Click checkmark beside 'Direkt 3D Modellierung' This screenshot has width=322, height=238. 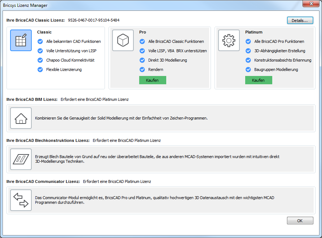coord(142,60)
